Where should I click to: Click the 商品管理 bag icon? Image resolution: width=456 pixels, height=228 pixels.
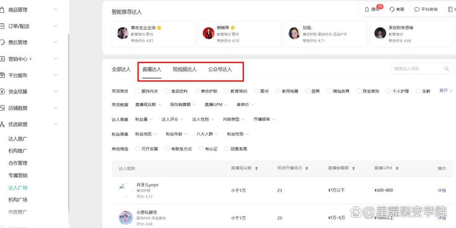[x=2, y=10]
